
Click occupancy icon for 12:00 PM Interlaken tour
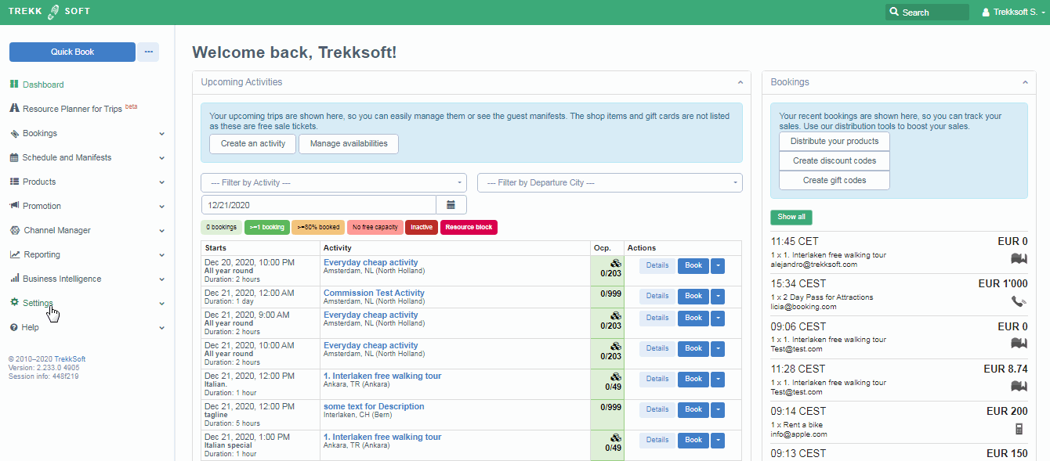pyautogui.click(x=616, y=377)
